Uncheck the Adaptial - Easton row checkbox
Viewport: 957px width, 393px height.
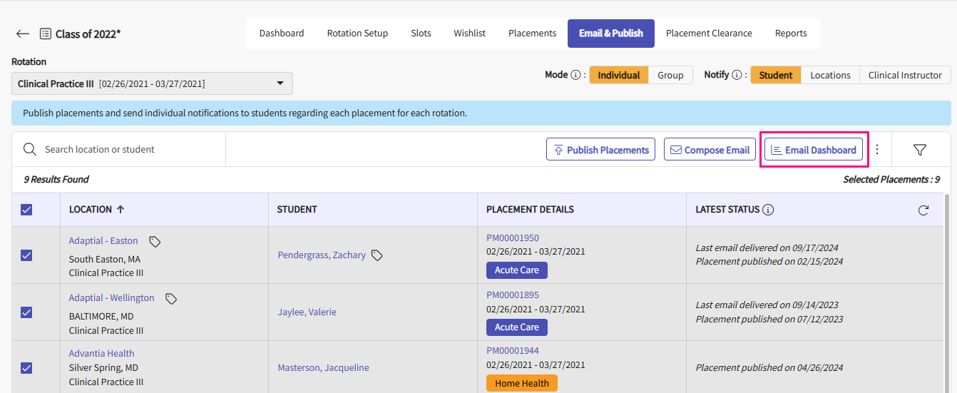pyautogui.click(x=26, y=255)
